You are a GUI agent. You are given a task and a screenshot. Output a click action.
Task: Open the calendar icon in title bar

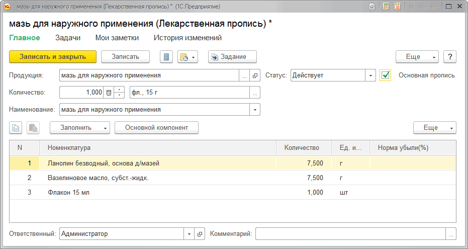[x=398, y=7]
